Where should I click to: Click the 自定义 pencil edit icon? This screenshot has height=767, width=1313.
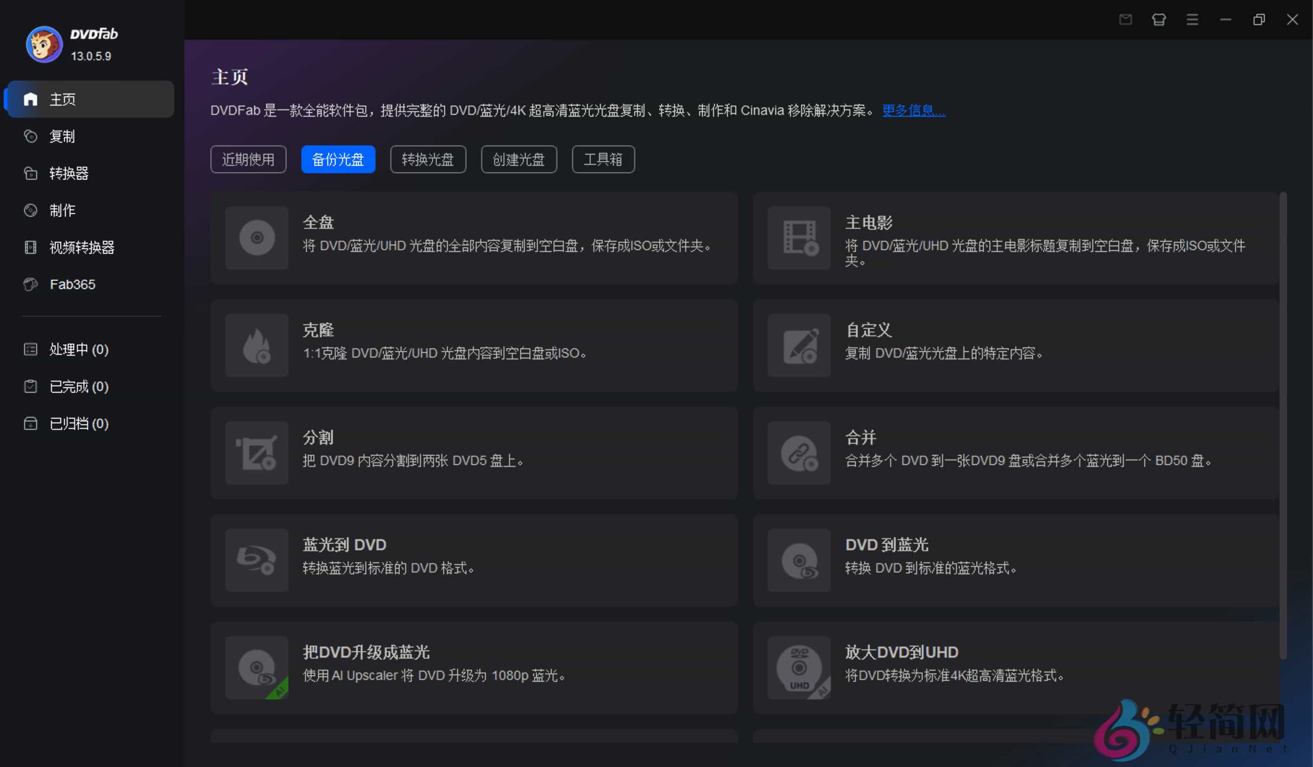(799, 345)
